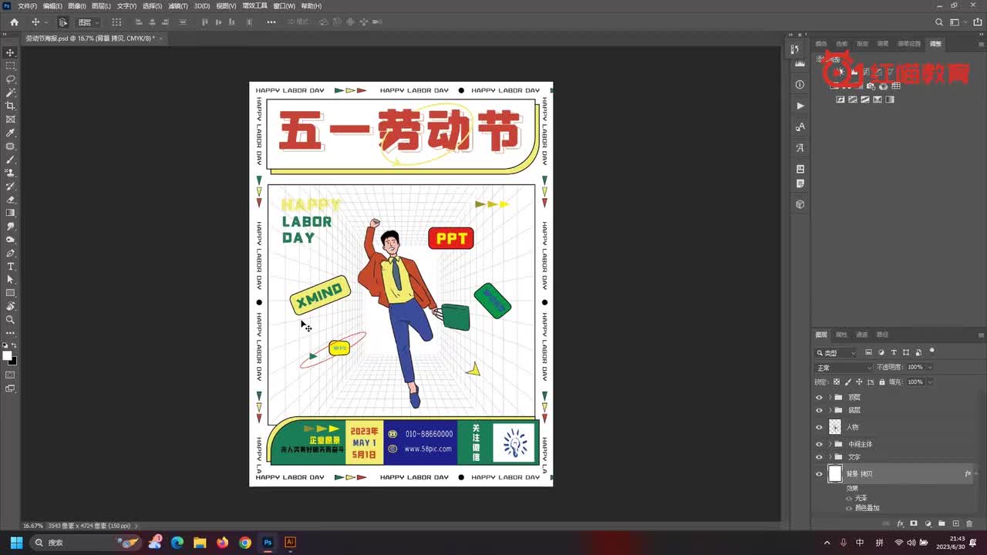Select the Eyedropper tool
This screenshot has width=987, height=555.
(x=11, y=133)
